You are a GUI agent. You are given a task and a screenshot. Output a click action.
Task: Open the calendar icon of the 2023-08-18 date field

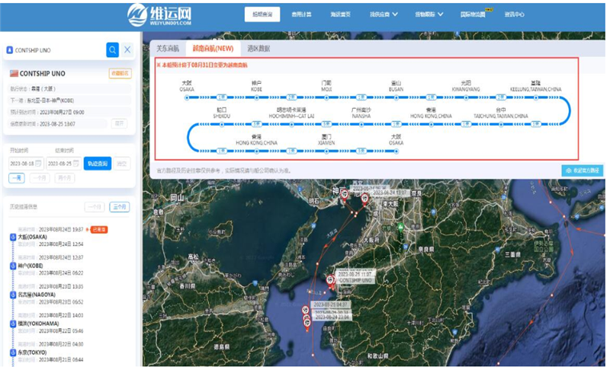38,164
